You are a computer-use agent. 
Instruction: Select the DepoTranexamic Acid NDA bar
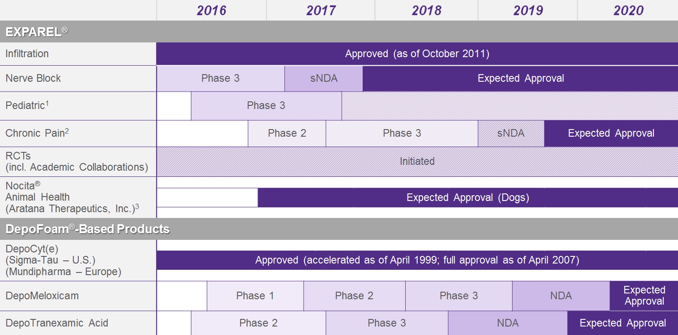[508, 323]
